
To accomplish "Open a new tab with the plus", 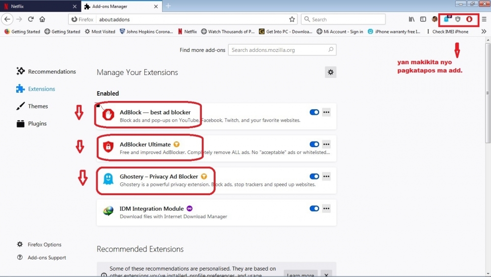I will pyautogui.click(x=168, y=6).
